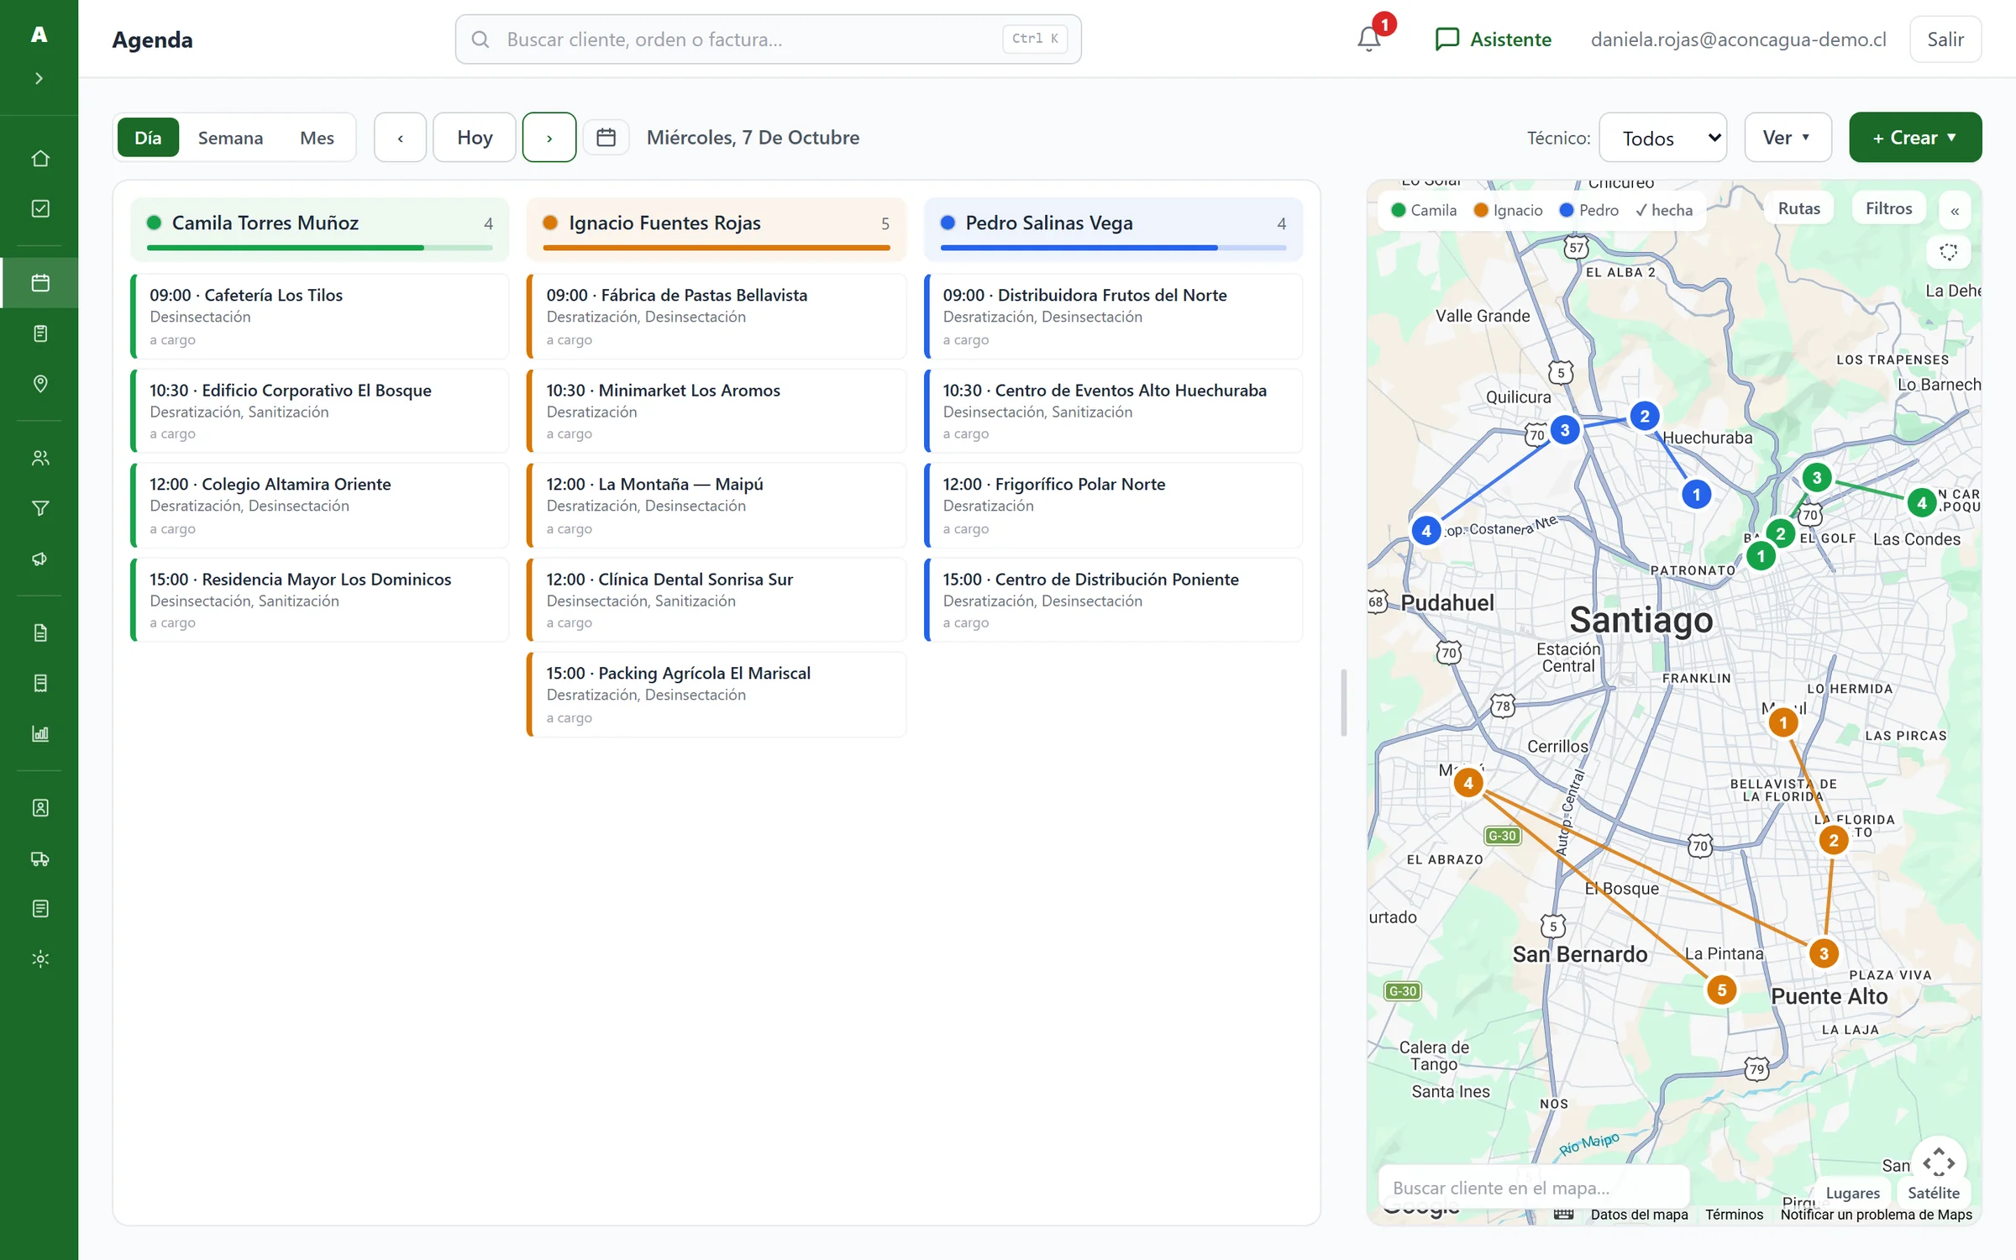Toggle Camila in the map legend
The image size is (2016, 1260).
point(1424,210)
